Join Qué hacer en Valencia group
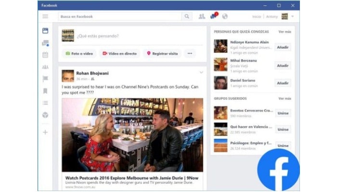The height and width of the screenshot is (192, 337). tap(283, 130)
